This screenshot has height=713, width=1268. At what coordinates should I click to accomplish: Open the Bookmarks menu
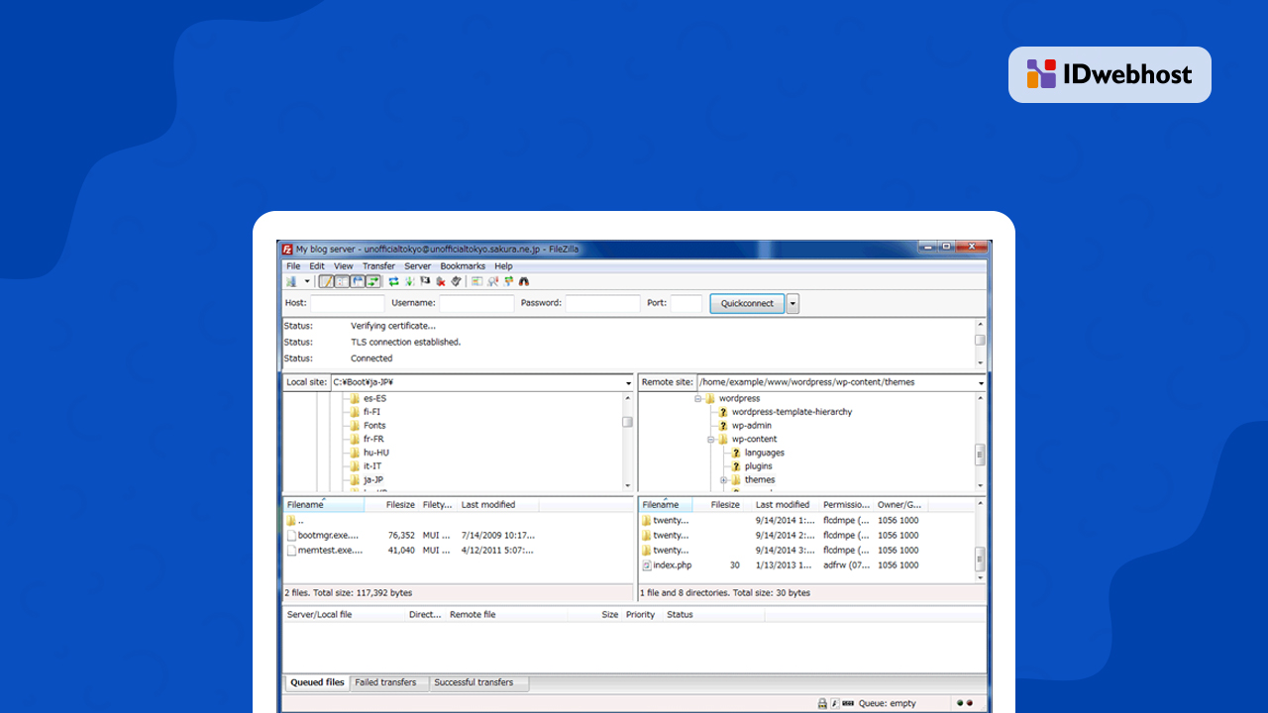pyautogui.click(x=463, y=266)
